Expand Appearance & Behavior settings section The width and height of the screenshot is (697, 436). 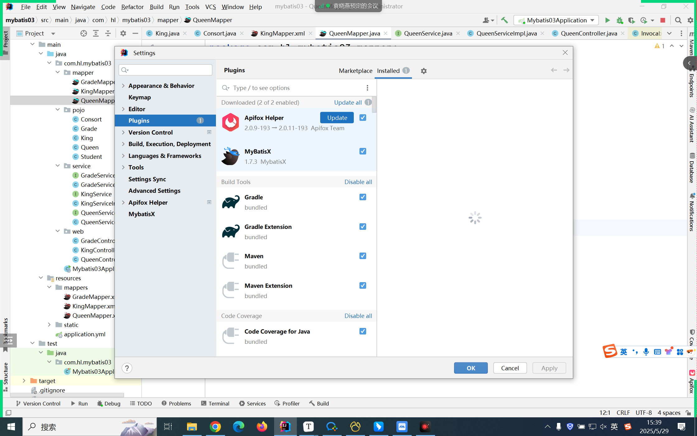[x=123, y=86]
